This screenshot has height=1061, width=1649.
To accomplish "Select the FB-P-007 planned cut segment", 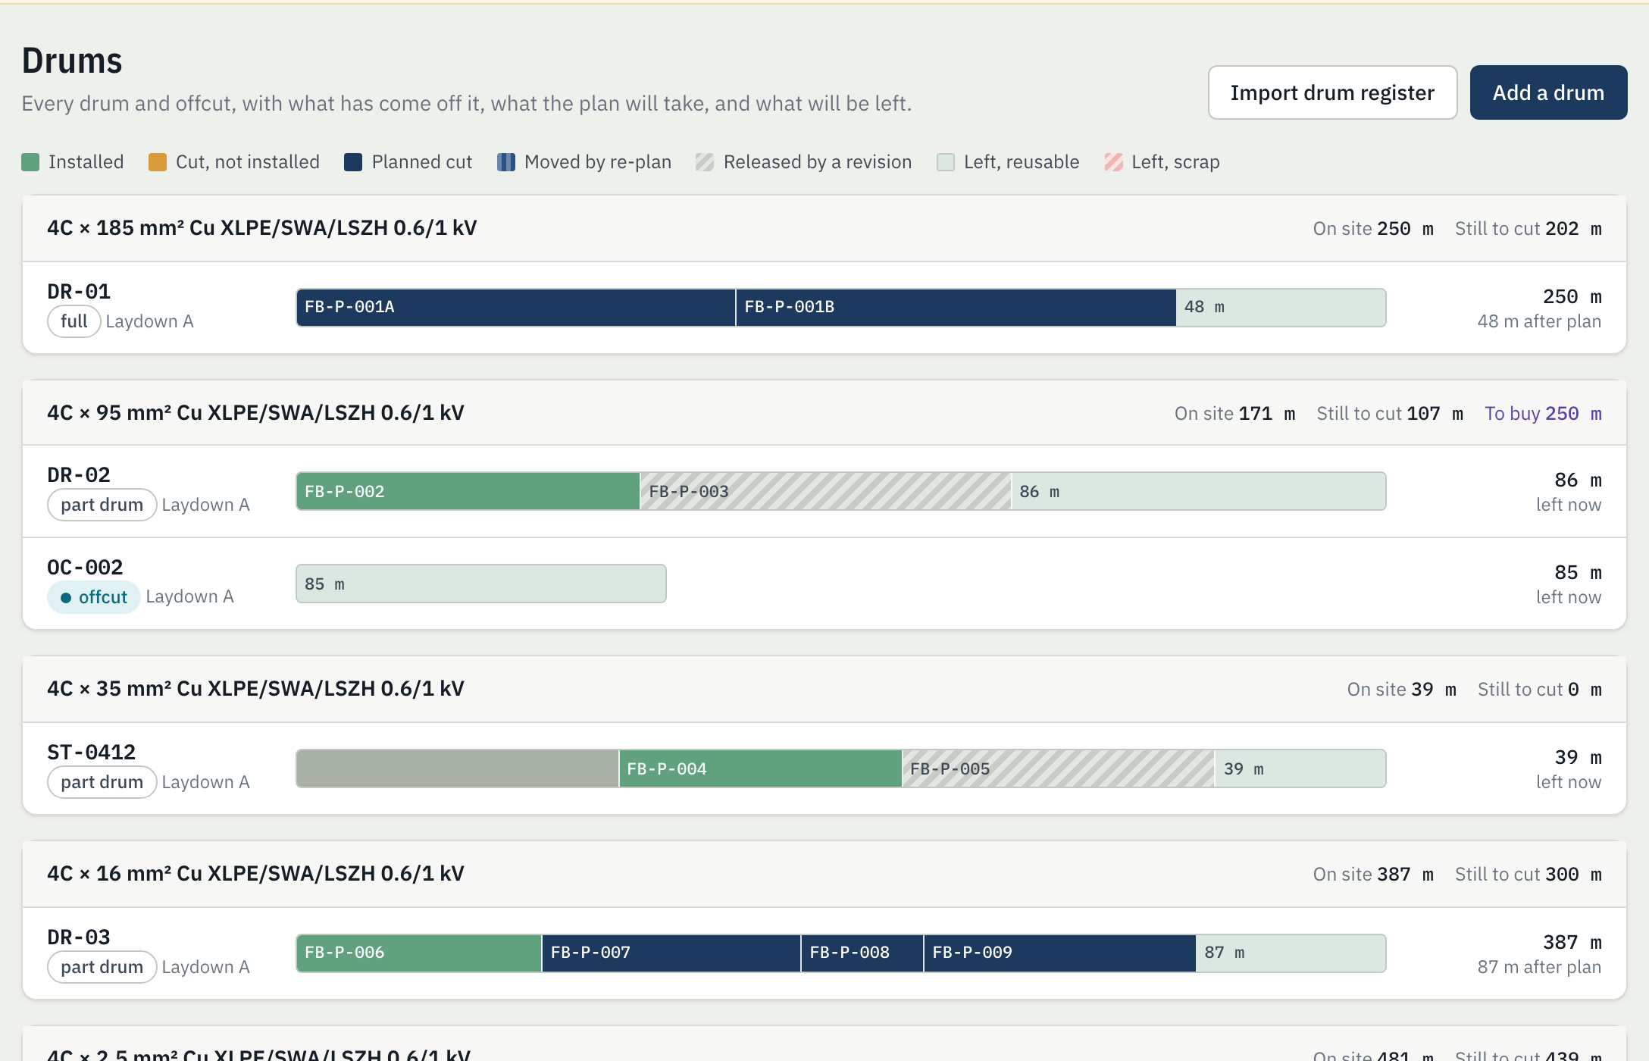I will tap(671, 953).
